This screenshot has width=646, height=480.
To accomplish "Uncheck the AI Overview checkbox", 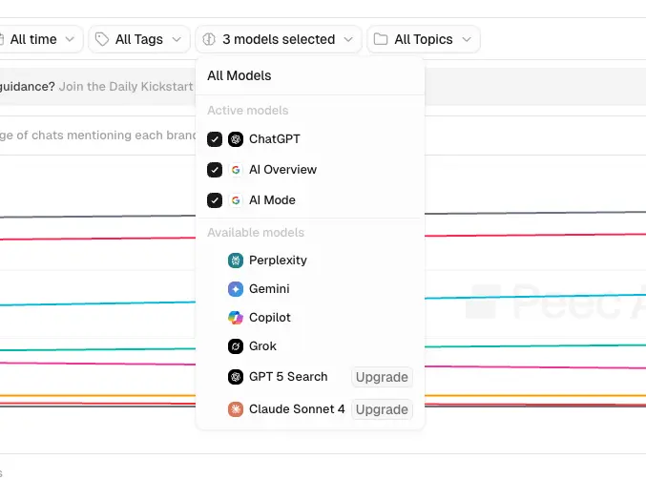I will pos(215,170).
